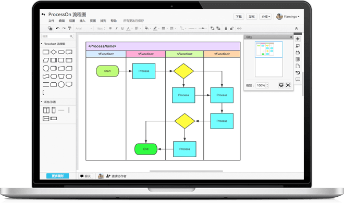
Task: Open the Arial font family dropdown
Action: tap(83, 29)
